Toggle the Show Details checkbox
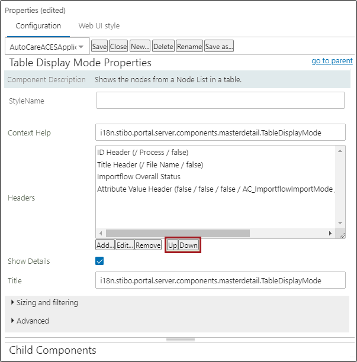The height and width of the screenshot is (362, 357). click(99, 261)
